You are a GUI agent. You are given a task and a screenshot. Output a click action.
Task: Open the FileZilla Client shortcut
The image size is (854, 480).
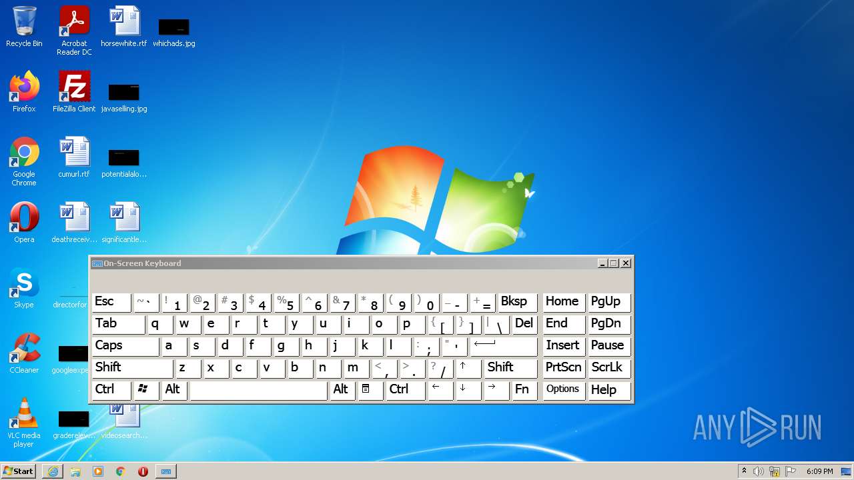74,92
